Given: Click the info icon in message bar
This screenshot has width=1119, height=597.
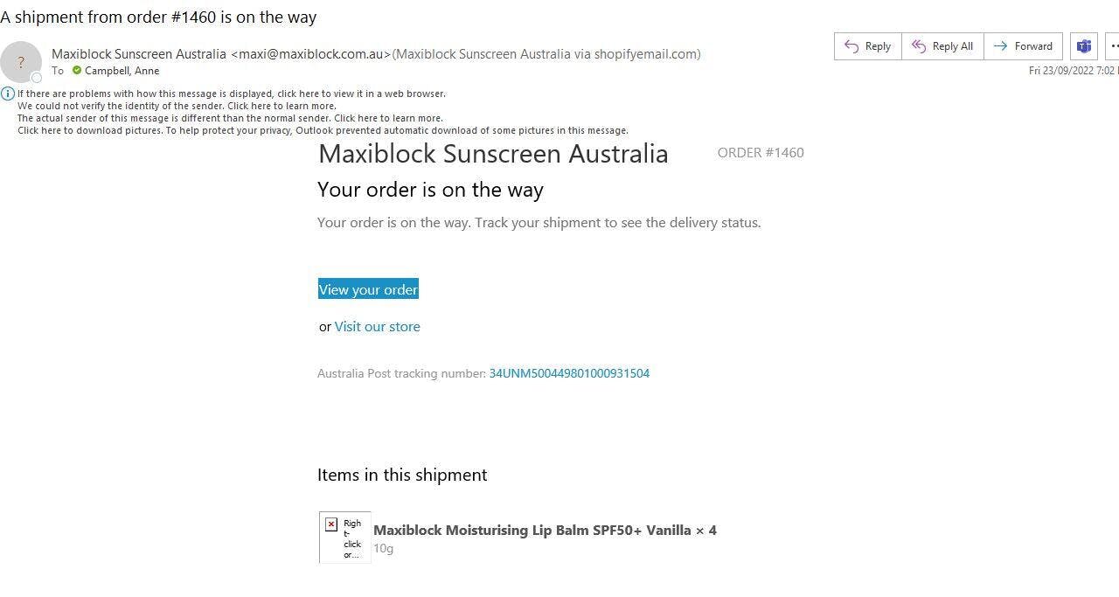Looking at the screenshot, I should point(8,94).
